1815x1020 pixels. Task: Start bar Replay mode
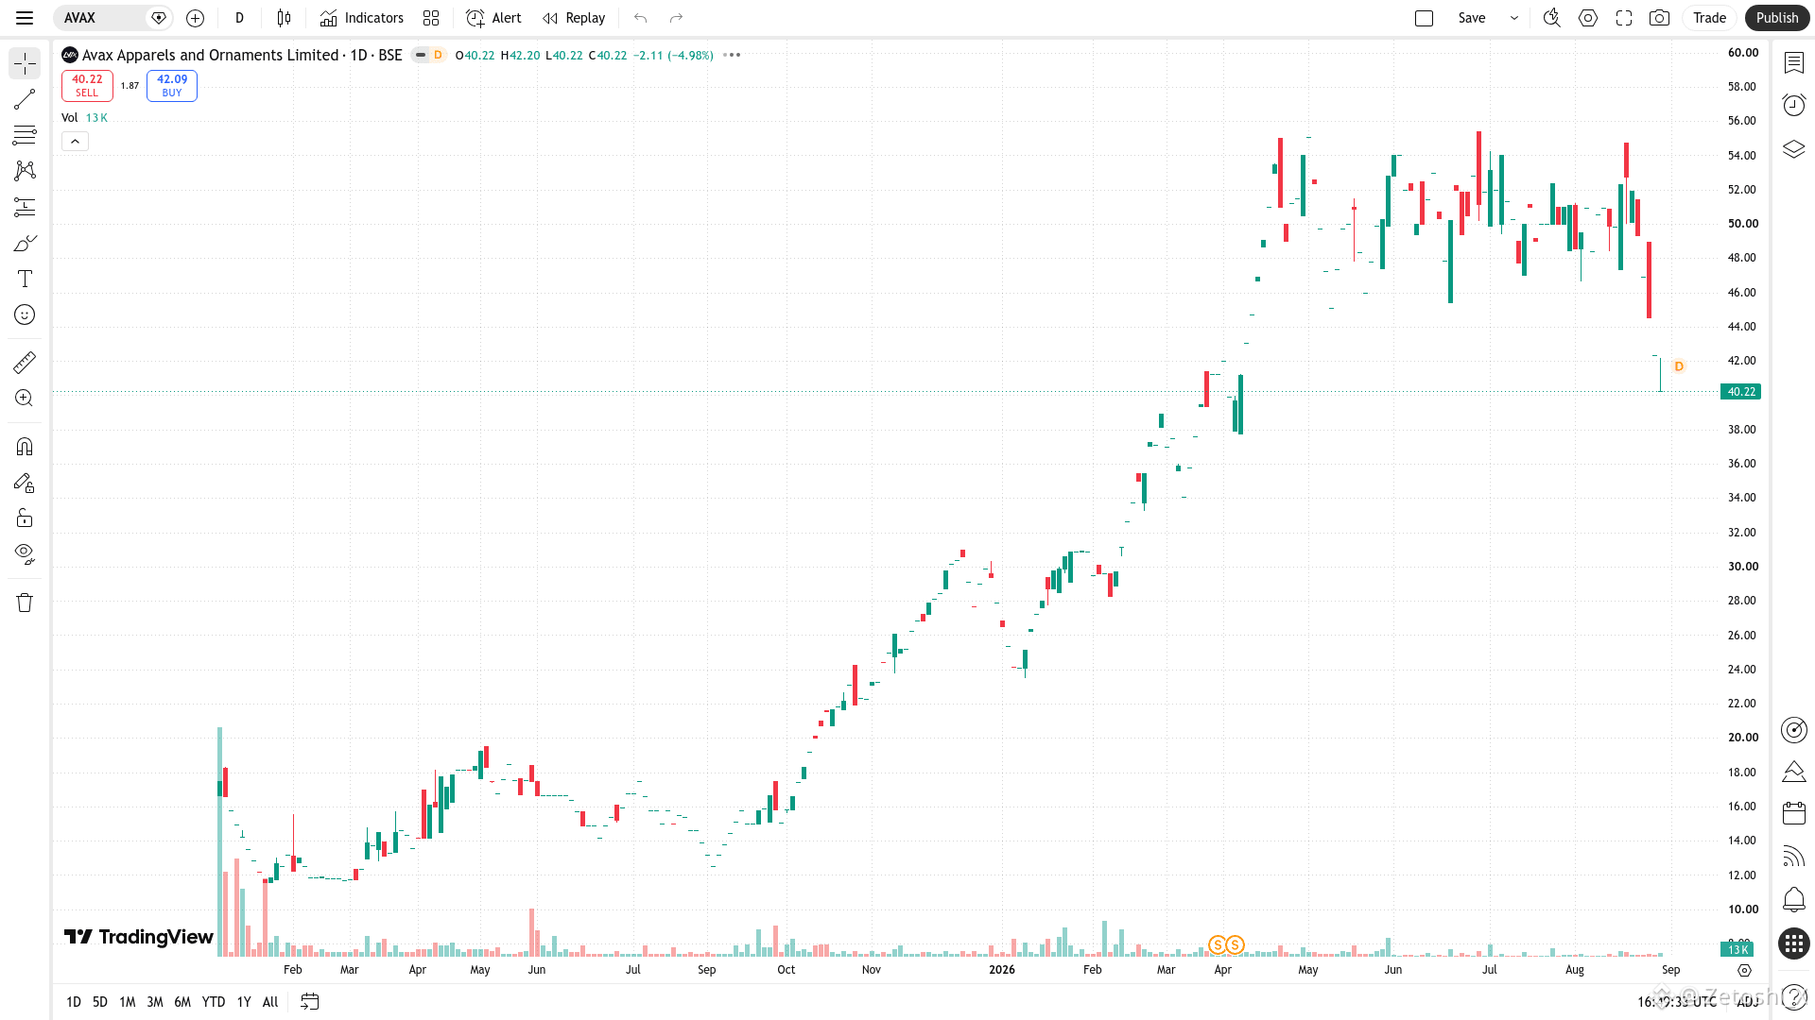[574, 18]
